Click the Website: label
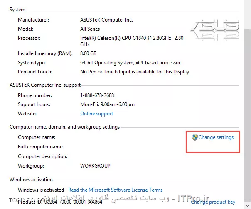 [x=27, y=114]
